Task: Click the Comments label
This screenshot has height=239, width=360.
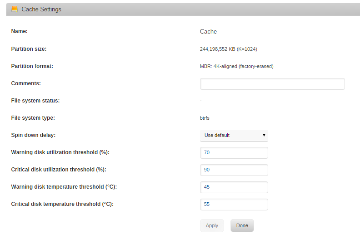Action: click(x=26, y=83)
